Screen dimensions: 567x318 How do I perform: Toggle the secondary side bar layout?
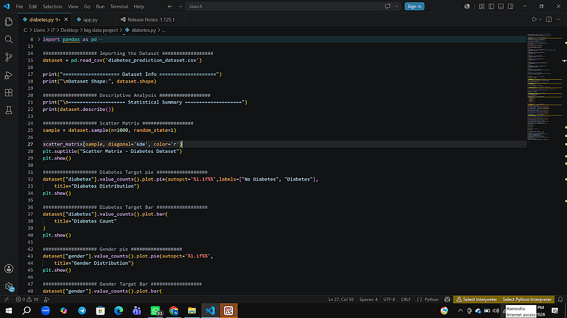(511, 6)
